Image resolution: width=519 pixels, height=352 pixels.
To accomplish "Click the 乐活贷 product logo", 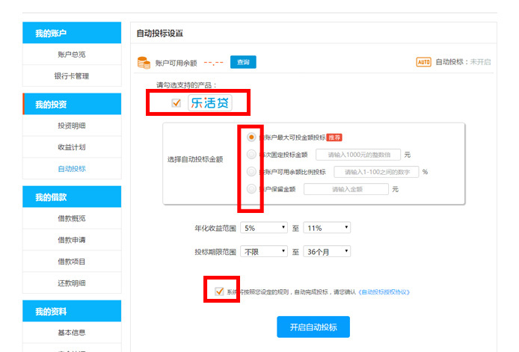I will click(210, 103).
